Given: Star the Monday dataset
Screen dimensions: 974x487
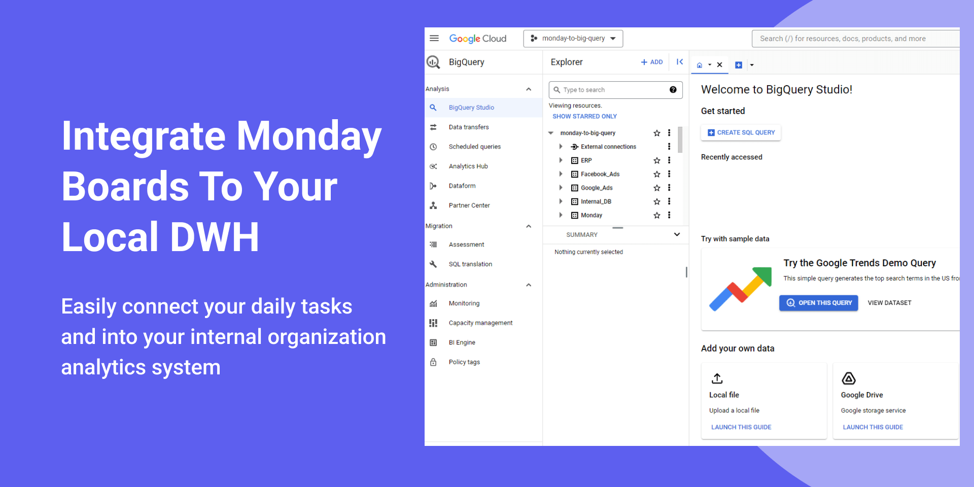Looking at the screenshot, I should (657, 215).
